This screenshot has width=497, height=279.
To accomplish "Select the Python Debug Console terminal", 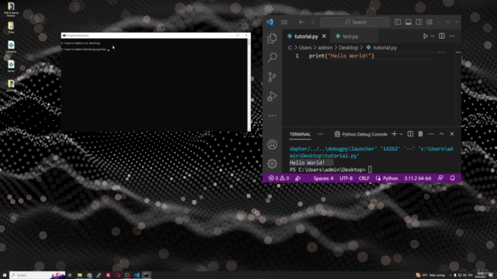I will point(360,134).
